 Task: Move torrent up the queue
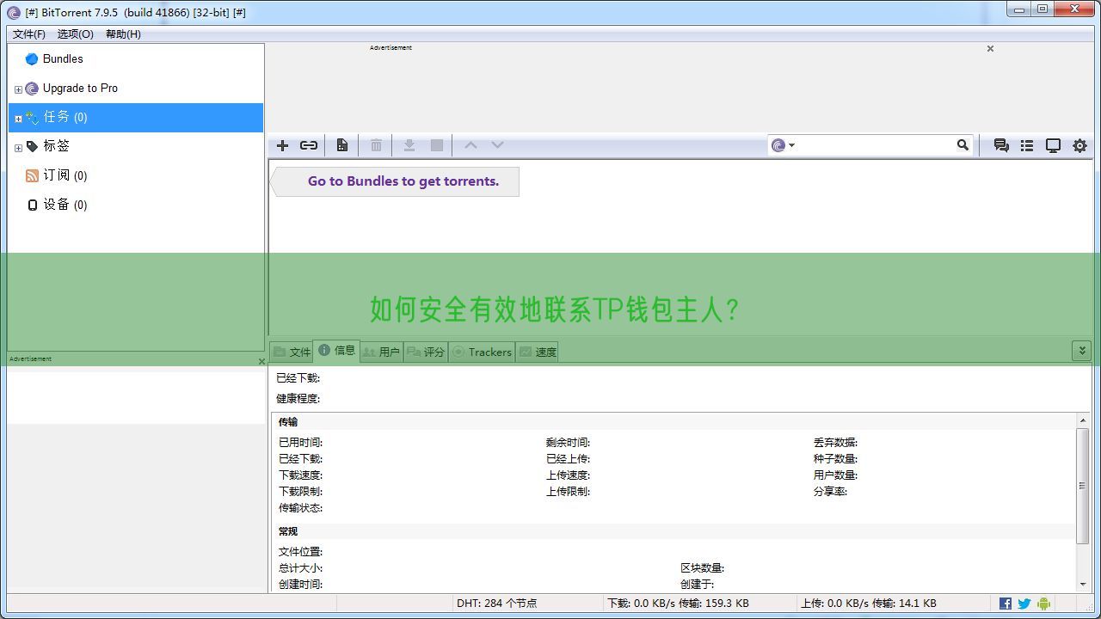click(x=471, y=145)
